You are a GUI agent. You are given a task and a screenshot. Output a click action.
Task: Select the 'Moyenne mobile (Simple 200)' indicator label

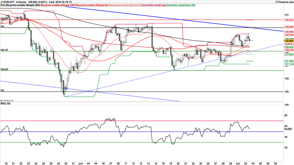click(23, 5)
